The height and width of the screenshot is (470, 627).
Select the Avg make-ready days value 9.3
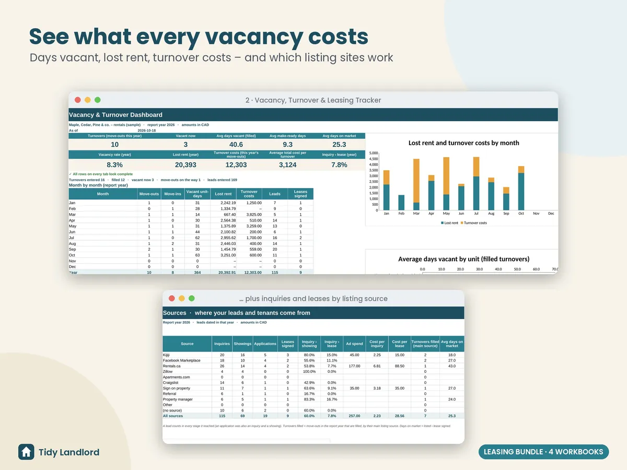[287, 145]
